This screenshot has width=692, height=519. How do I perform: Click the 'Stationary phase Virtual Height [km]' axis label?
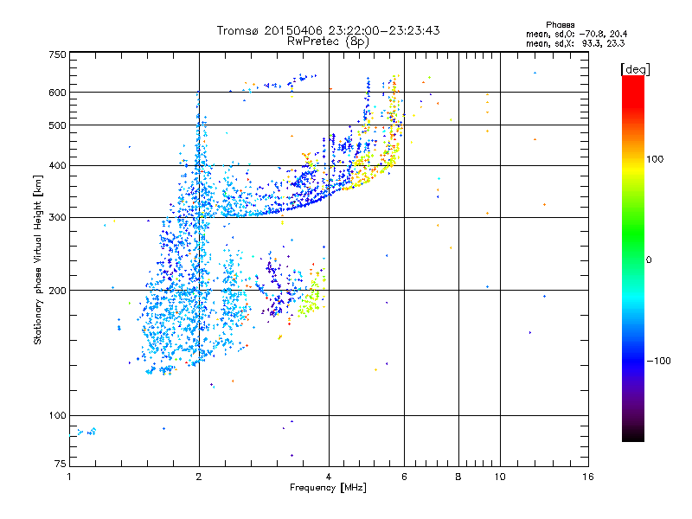pyautogui.click(x=38, y=259)
